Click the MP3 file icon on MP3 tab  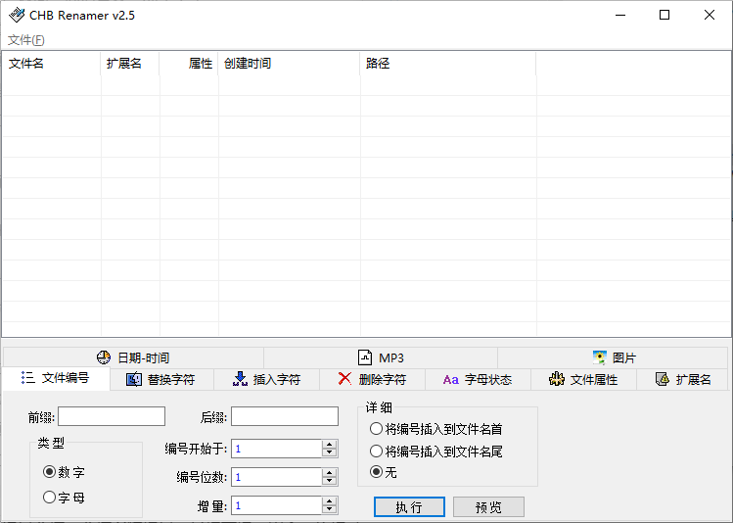pos(365,357)
